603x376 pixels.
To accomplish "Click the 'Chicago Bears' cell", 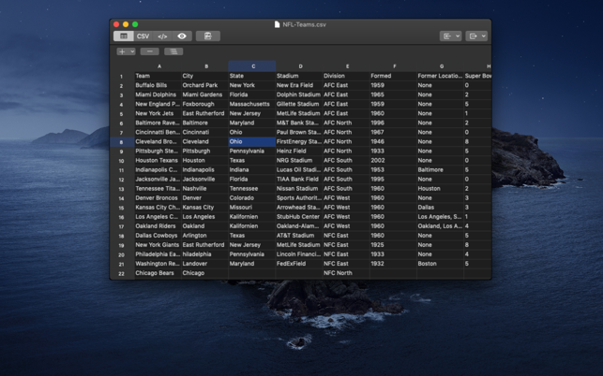I will tap(158, 273).
